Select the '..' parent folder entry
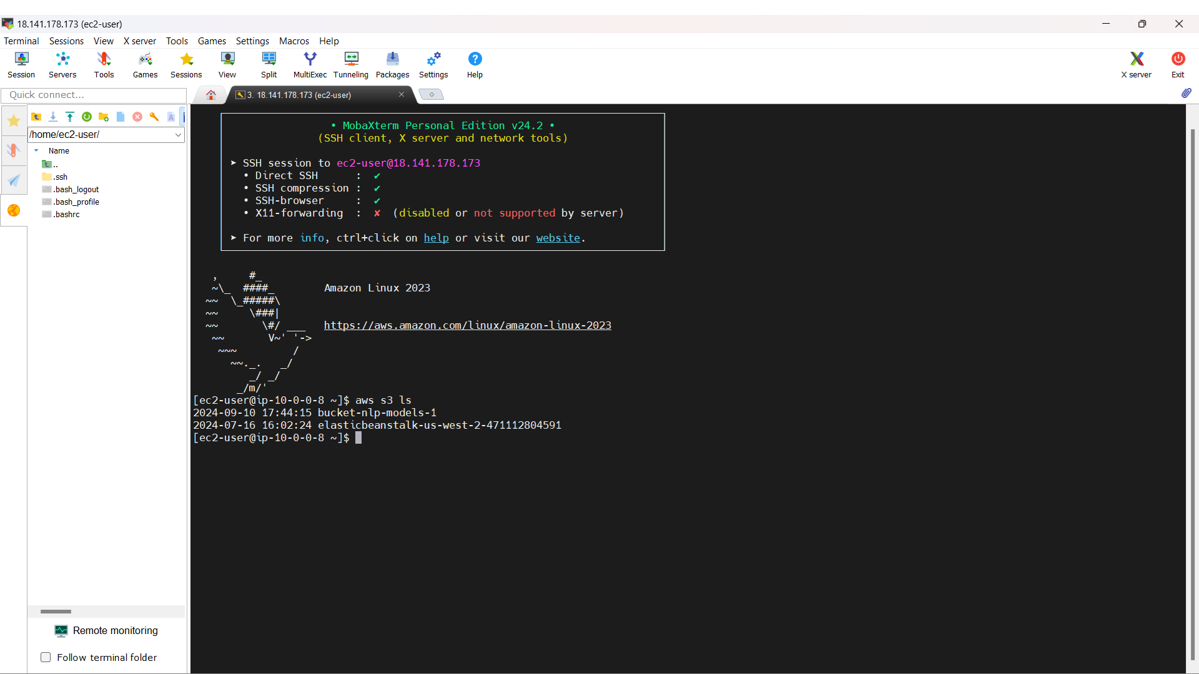The width and height of the screenshot is (1199, 674). (50, 164)
